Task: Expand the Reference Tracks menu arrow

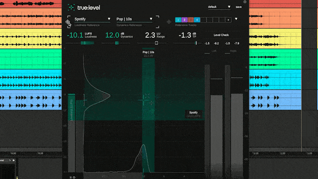Action: coord(236,19)
